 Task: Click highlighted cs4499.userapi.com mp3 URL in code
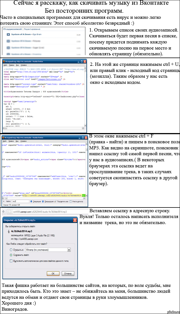click(54, 195)
